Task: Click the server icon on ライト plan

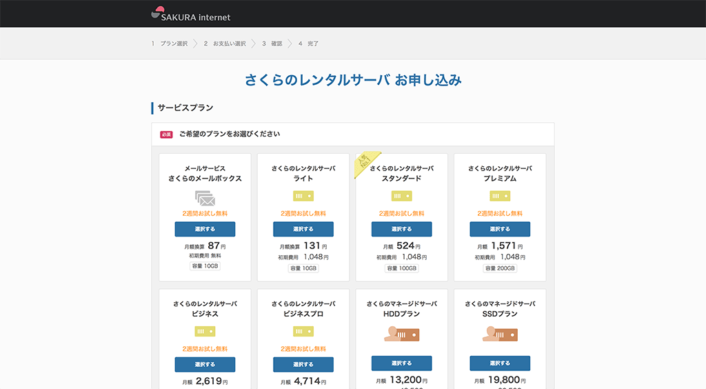Action: [x=303, y=196]
